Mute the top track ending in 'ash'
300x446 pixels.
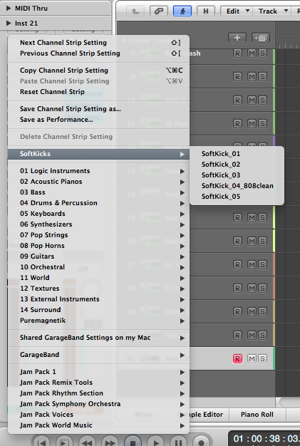[x=252, y=53]
